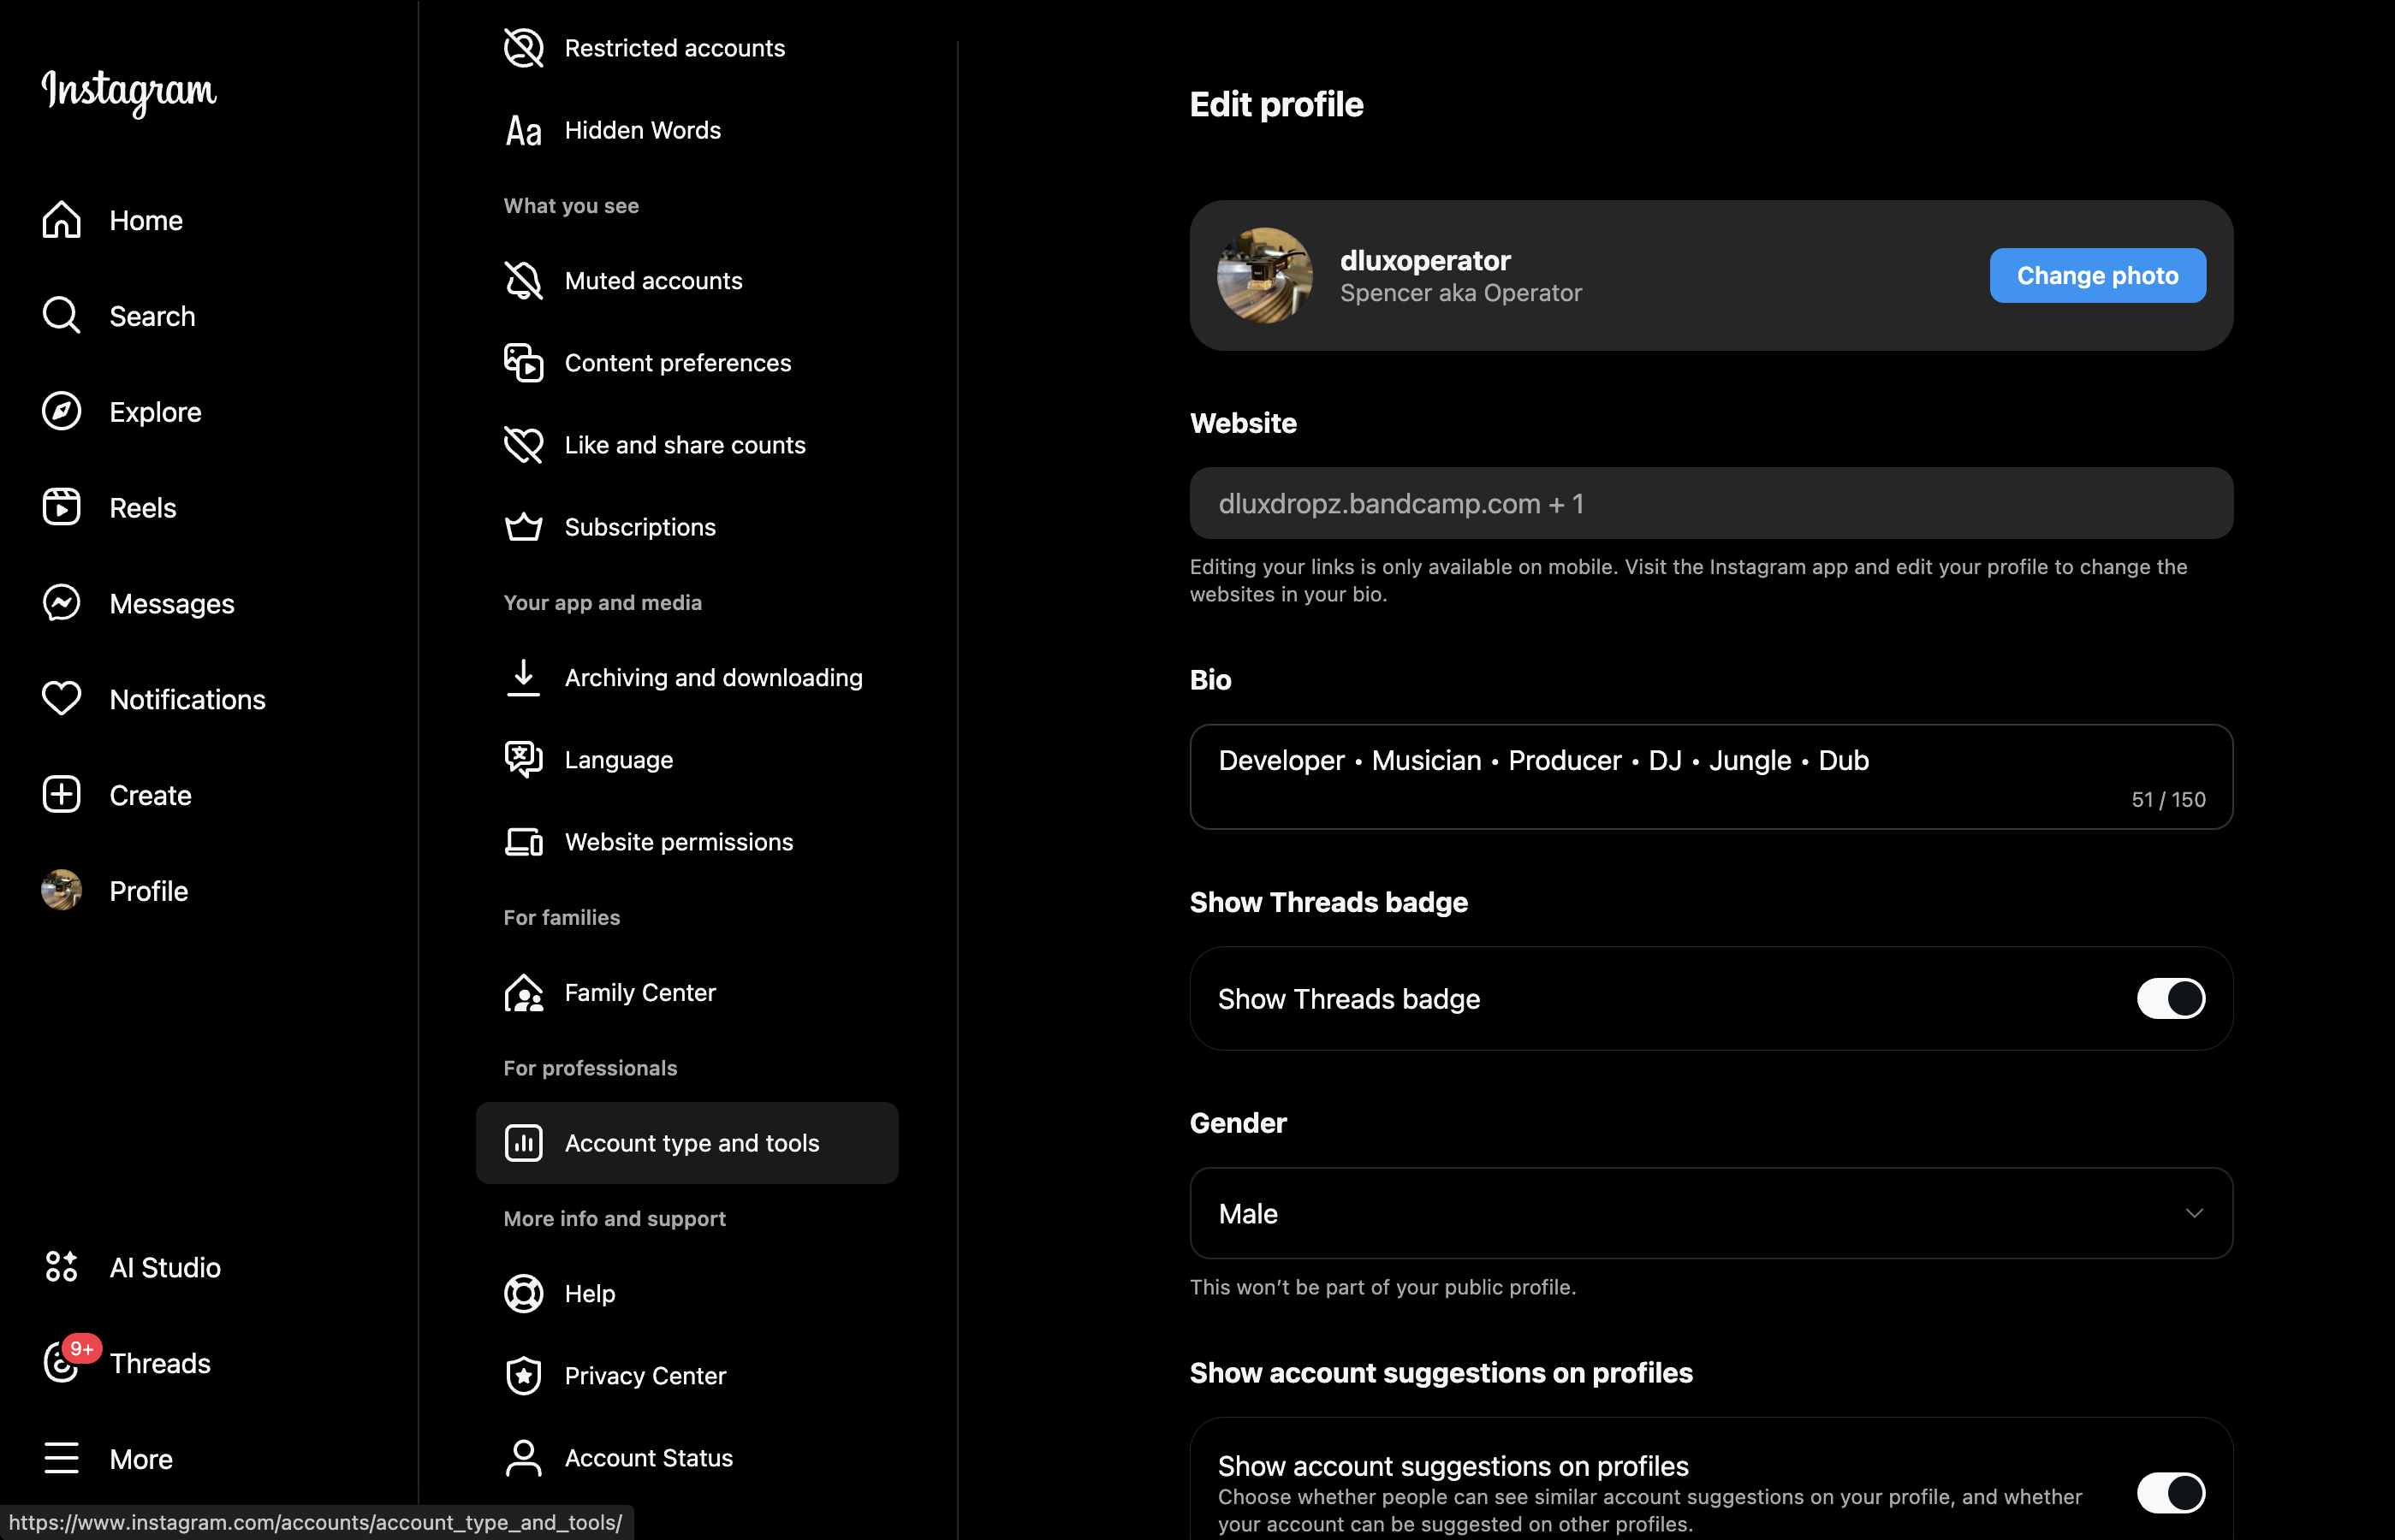This screenshot has width=2395, height=1540.
Task: Open Messages via messenger icon
Action: [x=61, y=603]
